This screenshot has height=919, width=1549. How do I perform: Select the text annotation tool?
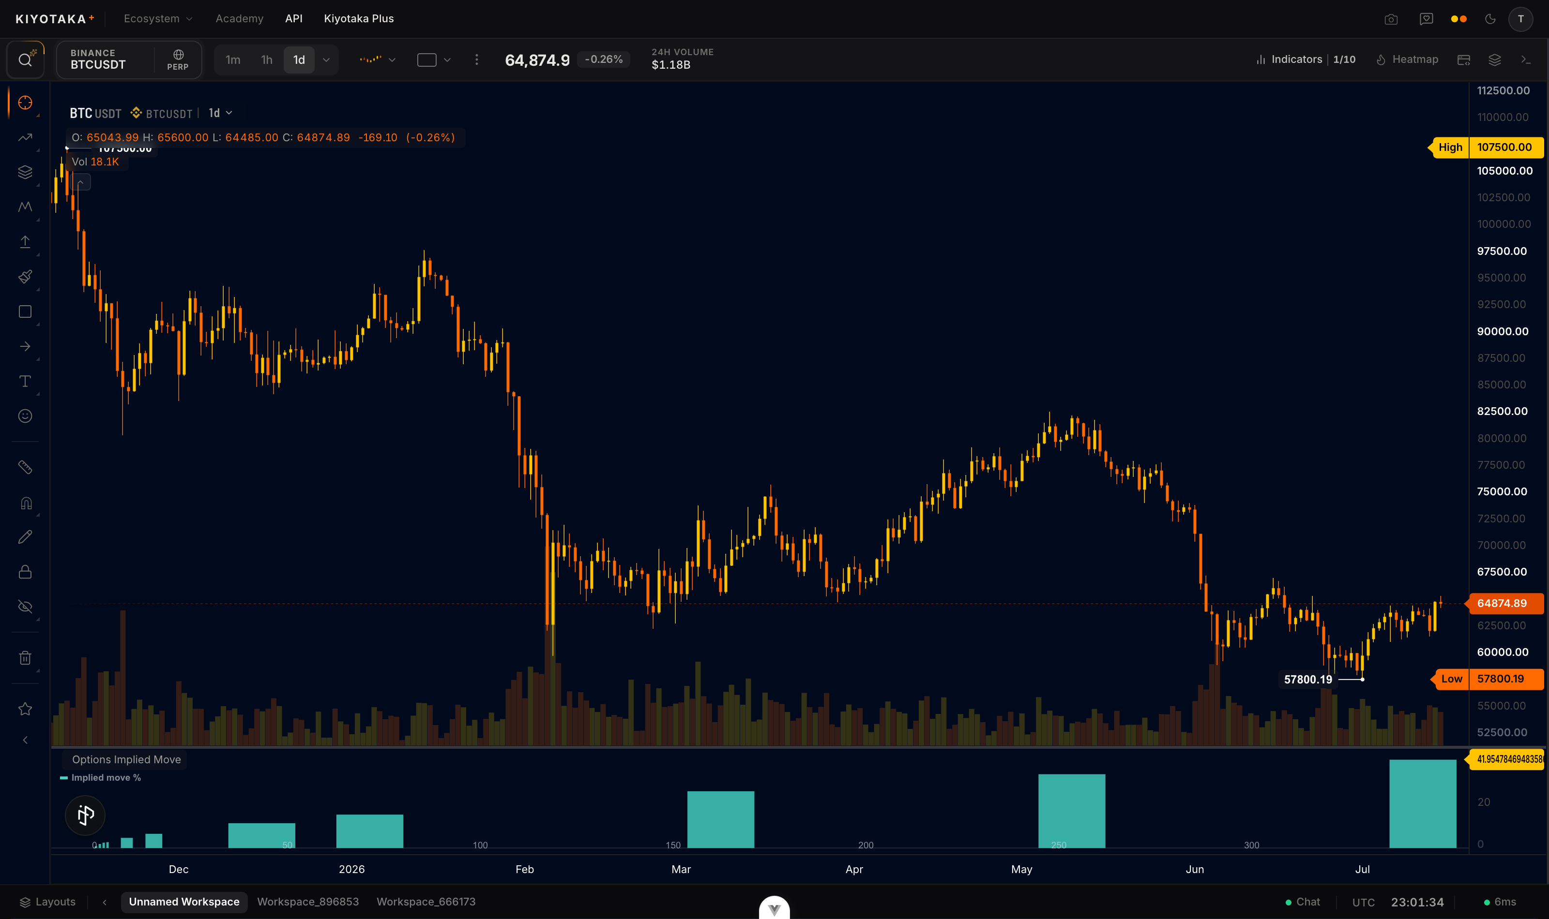(25, 381)
